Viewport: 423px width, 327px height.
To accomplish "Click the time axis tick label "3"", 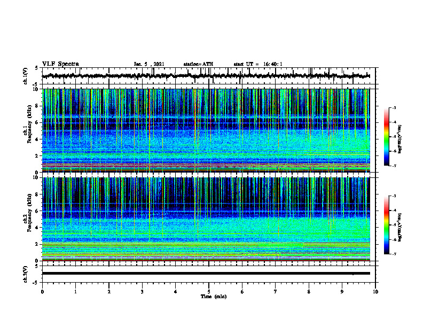I will 142,292.
